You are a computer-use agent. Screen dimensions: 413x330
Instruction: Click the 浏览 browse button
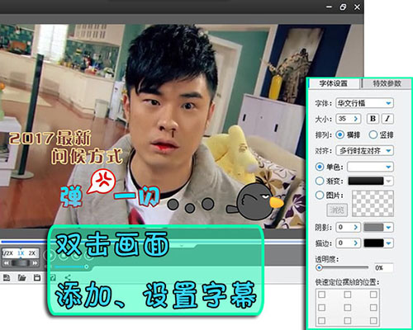(x=337, y=210)
